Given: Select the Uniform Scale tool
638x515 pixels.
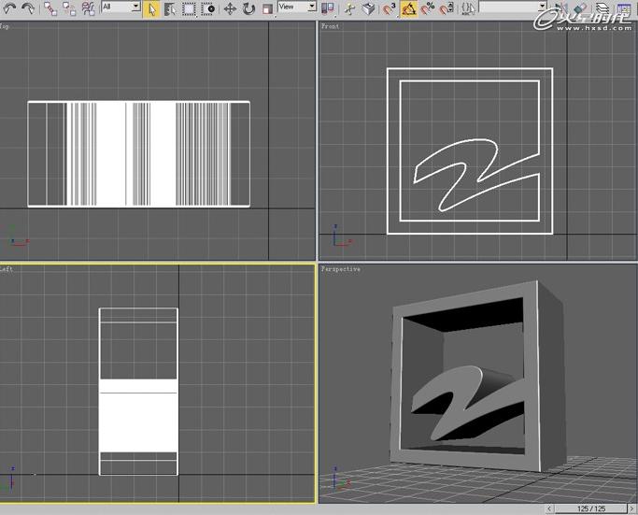Looking at the screenshot, I should point(267,9).
